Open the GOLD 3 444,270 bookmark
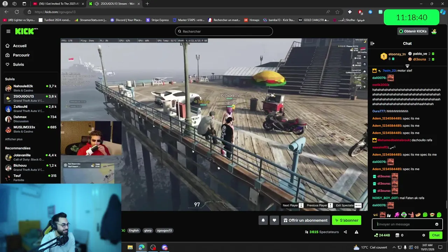 pyautogui.click(x=314, y=20)
